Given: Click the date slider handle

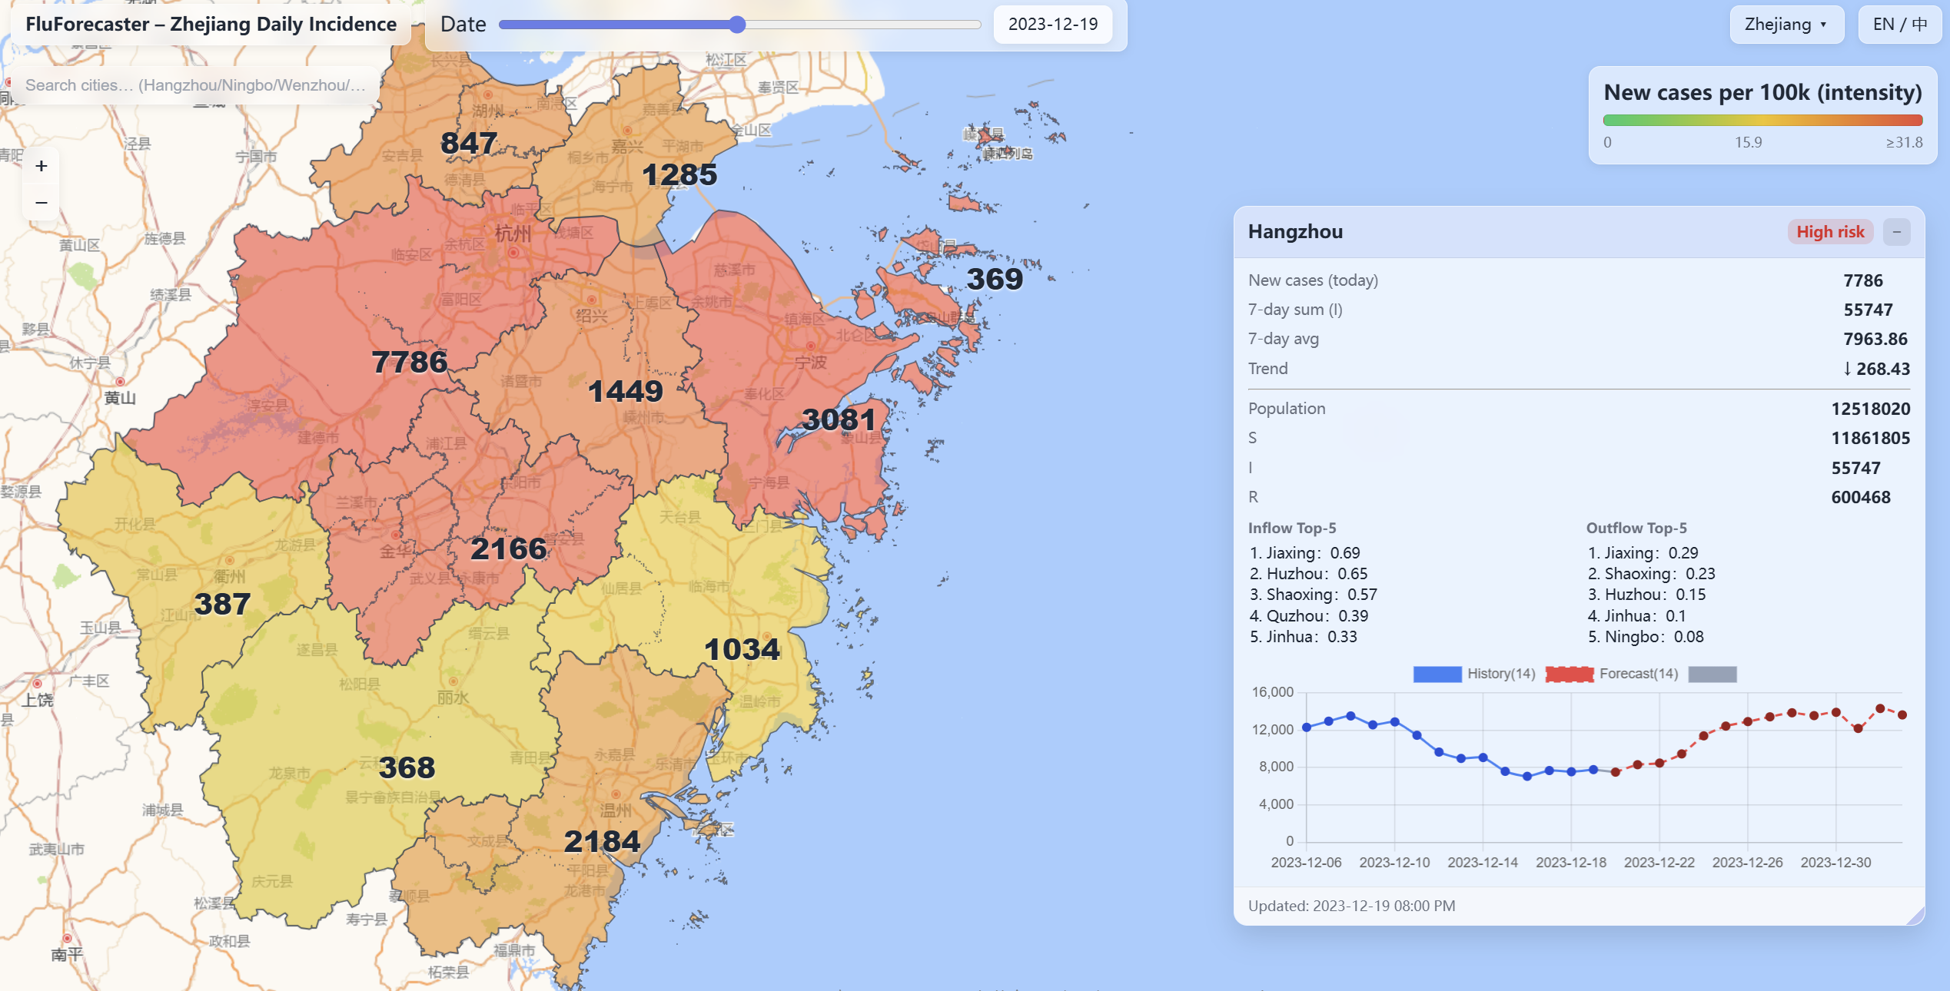Looking at the screenshot, I should (737, 25).
